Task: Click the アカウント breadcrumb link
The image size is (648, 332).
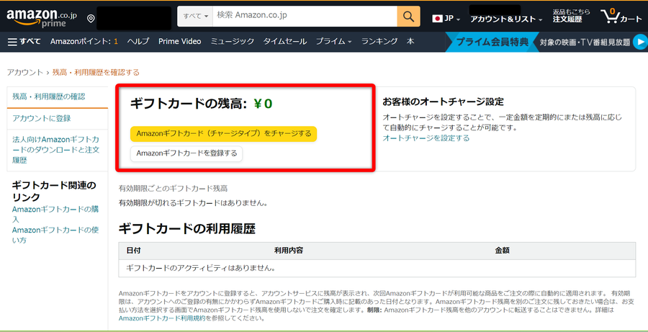Action: tap(24, 72)
